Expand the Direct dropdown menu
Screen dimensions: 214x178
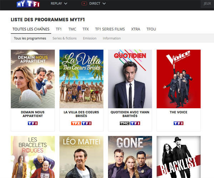[97, 4]
